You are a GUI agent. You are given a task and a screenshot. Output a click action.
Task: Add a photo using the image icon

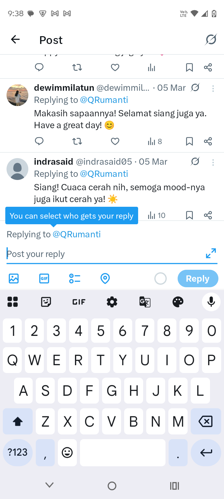[x=14, y=279]
